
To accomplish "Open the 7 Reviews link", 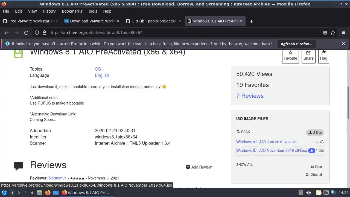I will (x=250, y=96).
